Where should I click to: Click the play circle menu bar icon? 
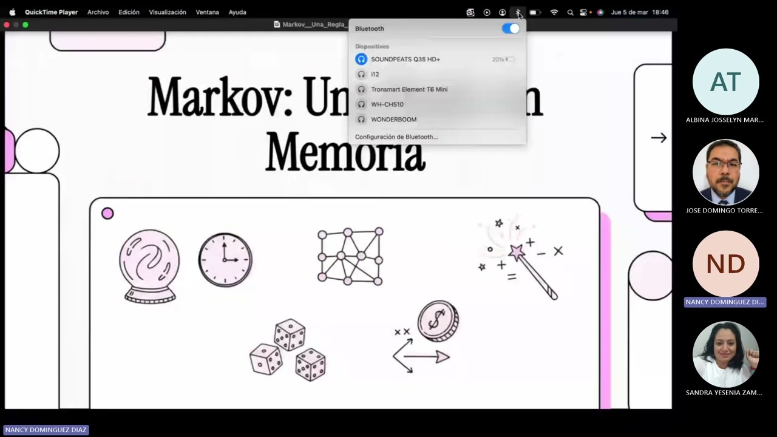(x=487, y=12)
